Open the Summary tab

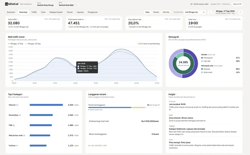pos(11,12)
